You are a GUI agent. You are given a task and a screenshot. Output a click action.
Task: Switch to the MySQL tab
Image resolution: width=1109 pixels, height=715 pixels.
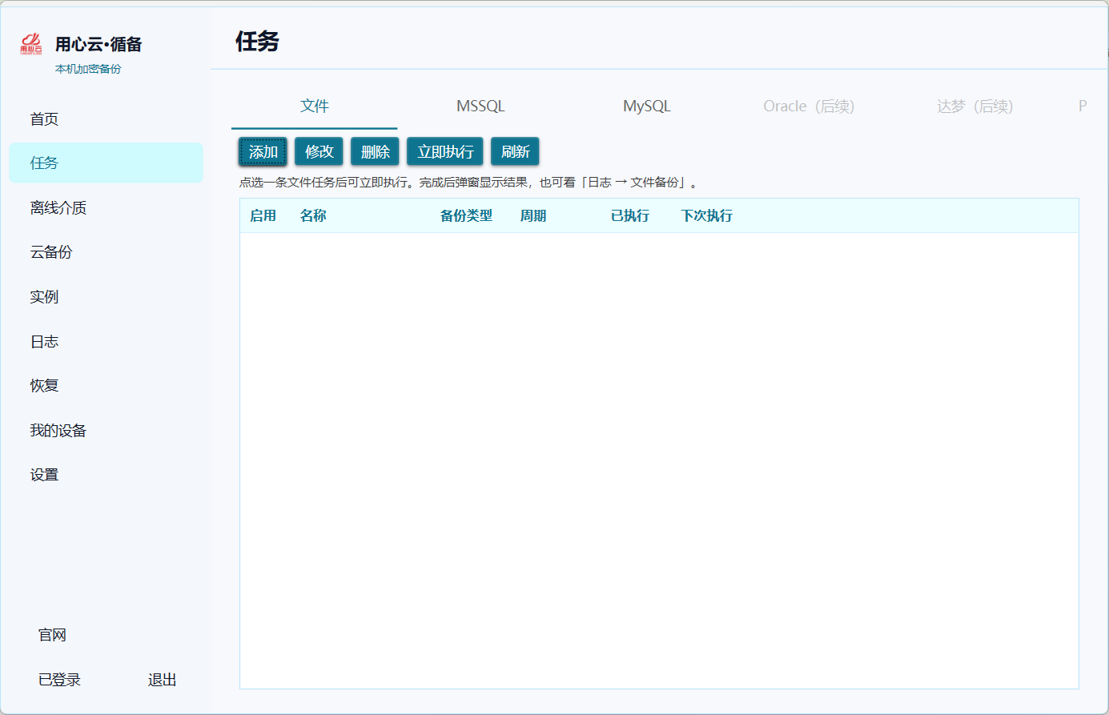tap(647, 106)
